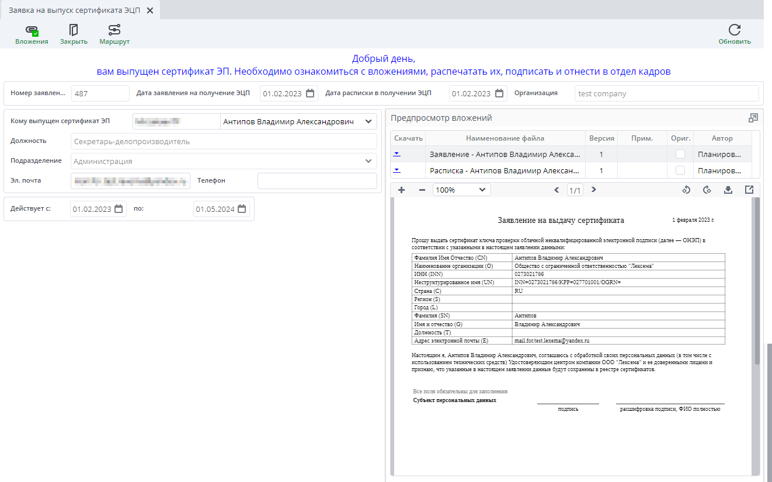Click the Прим. column header
Screen dimensions: 772x482
pos(642,138)
